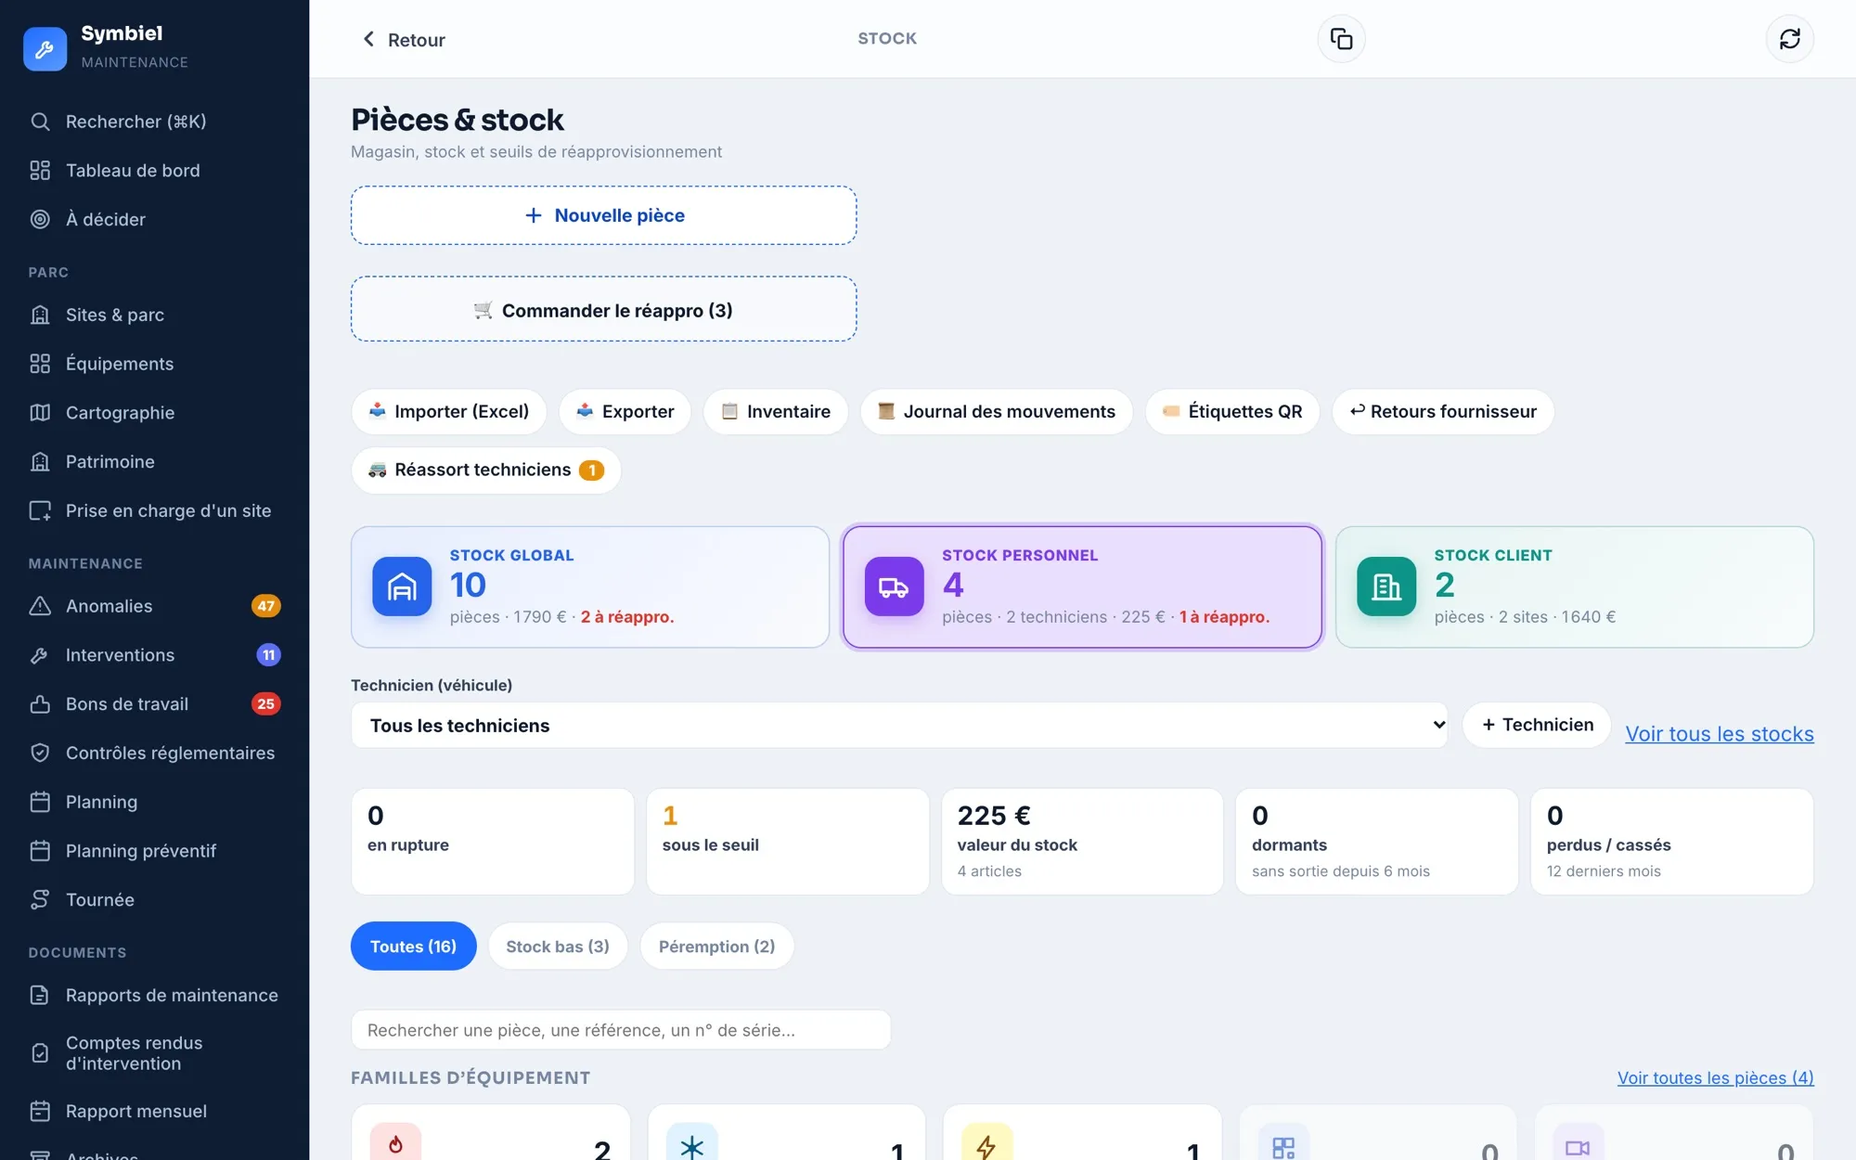Select the Toutes (16) filter tab
This screenshot has width=1856, height=1160.
click(x=413, y=947)
